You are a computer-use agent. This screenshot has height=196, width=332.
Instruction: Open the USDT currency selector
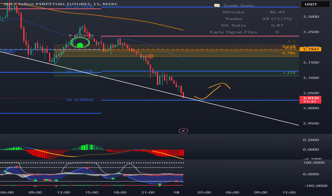tap(315, 4)
